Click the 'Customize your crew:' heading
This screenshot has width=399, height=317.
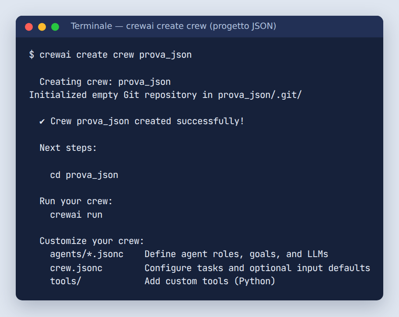pos(91,241)
